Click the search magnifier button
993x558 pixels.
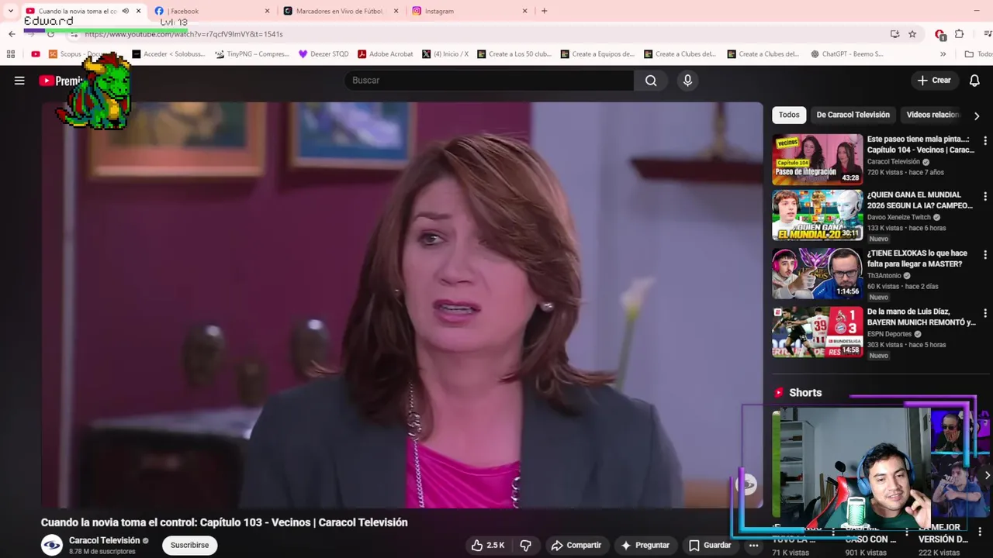coord(651,81)
